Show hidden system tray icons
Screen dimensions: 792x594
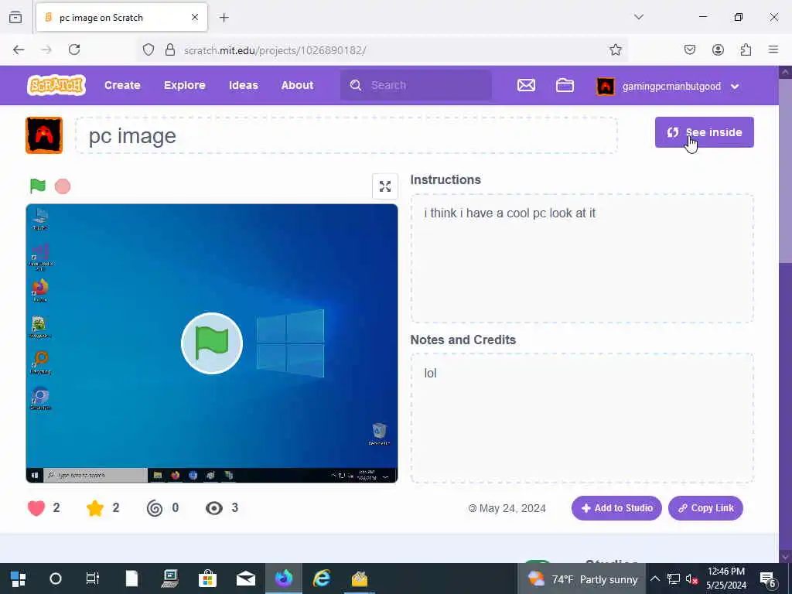tap(654, 579)
